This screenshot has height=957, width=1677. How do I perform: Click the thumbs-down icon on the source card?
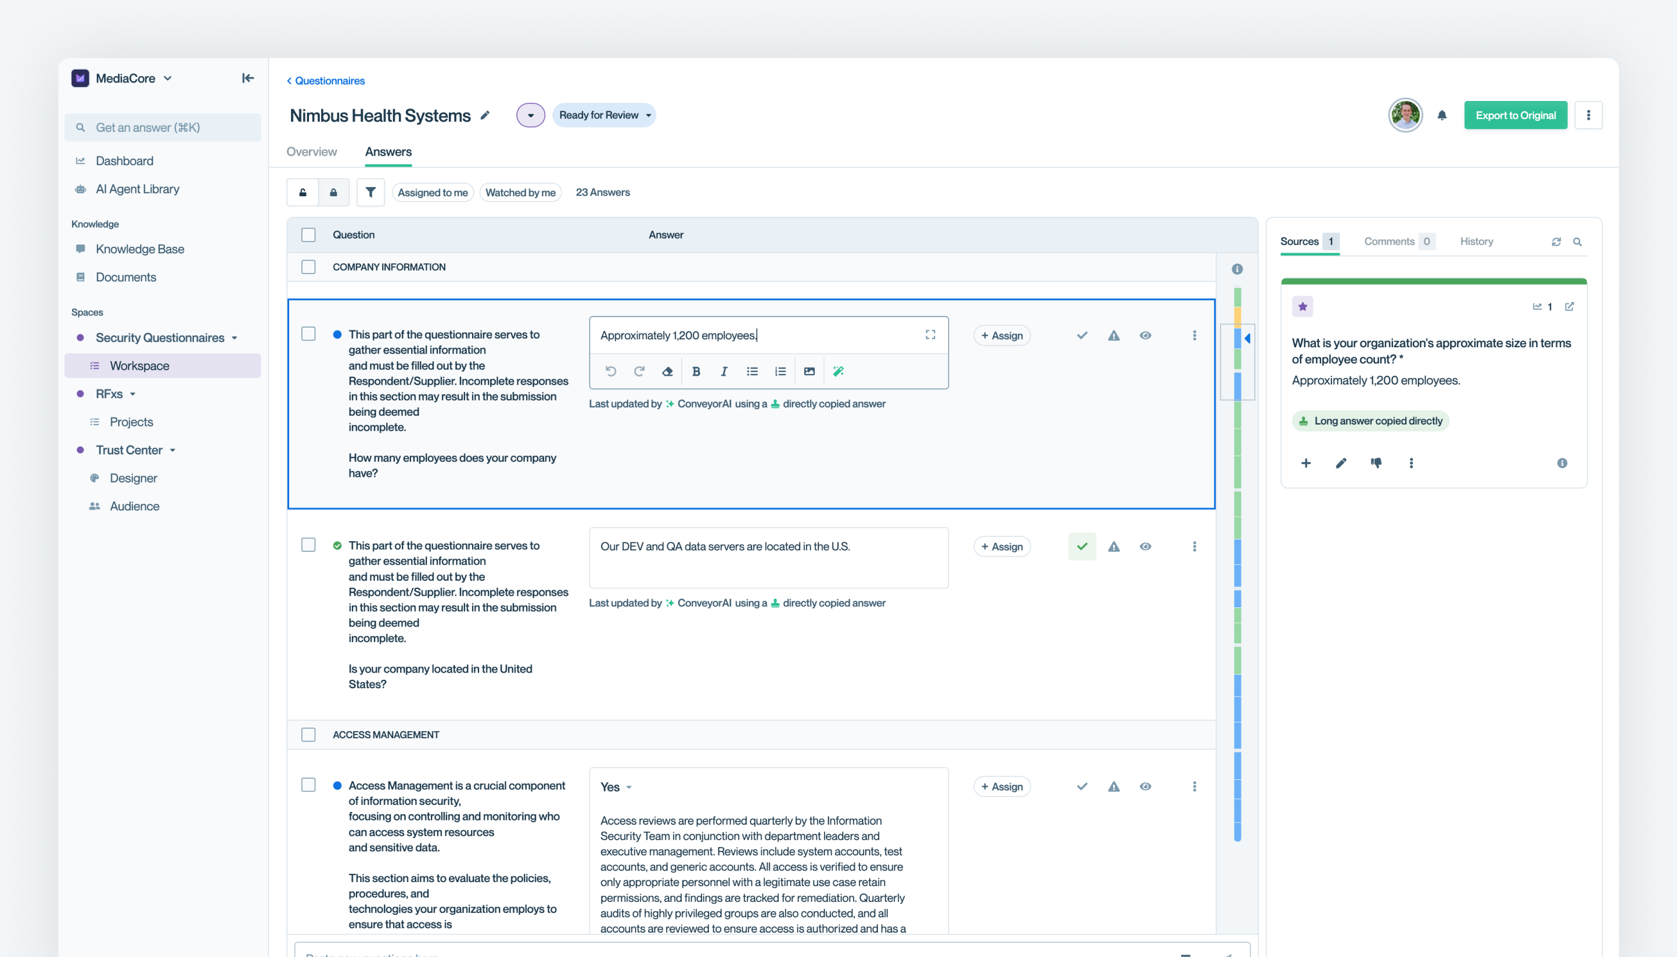[1376, 463]
